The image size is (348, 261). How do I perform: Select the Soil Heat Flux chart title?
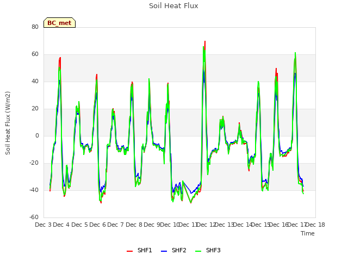pyautogui.click(x=173, y=6)
